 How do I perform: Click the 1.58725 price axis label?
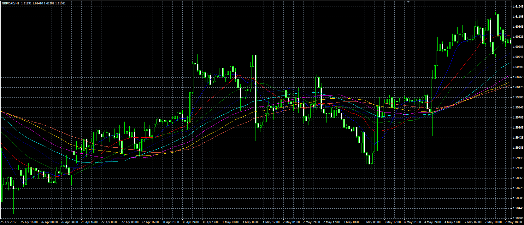click(518, 188)
